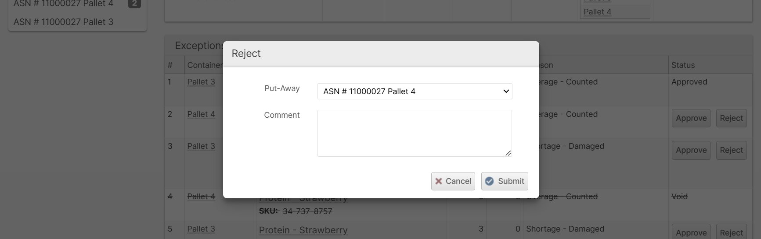Open Protein - Strawberry item link
The image size is (761, 239).
(303, 230)
